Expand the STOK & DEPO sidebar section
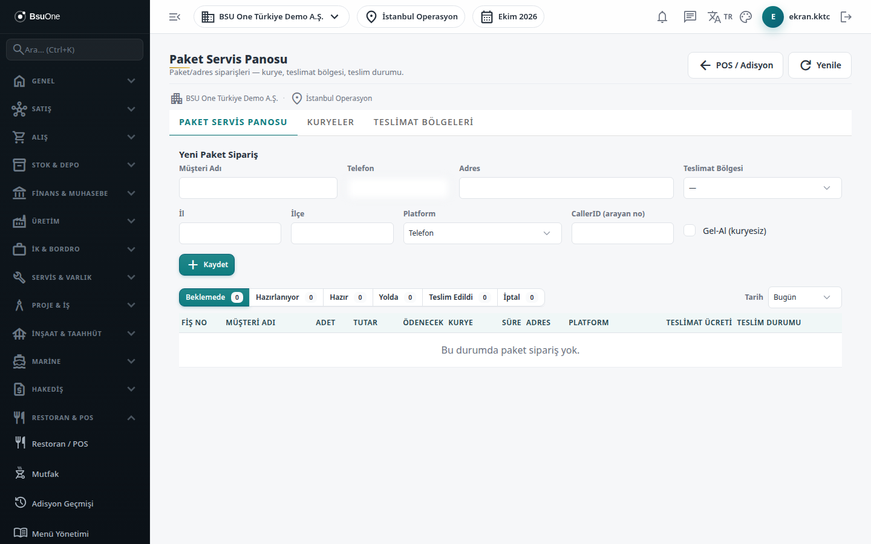 (x=75, y=165)
